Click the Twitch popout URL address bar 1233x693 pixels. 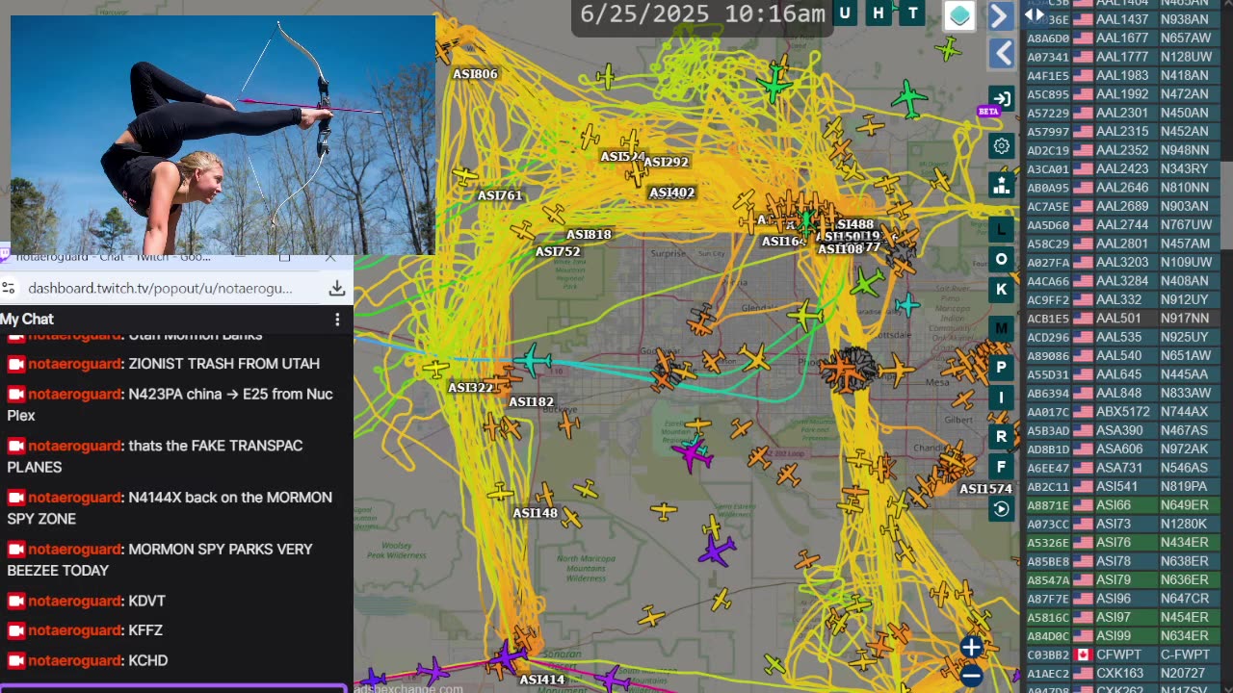pyautogui.click(x=160, y=288)
